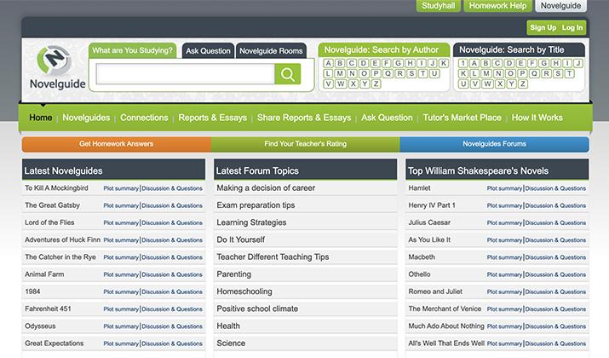This screenshot has height=358, width=609.
Task: Select letter U in Search by Title
Action: click(463, 84)
